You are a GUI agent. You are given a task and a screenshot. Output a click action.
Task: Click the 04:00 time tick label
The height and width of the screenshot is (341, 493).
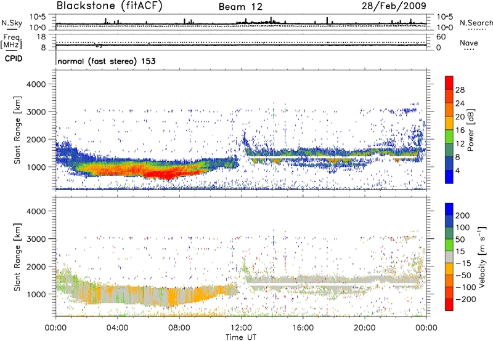(x=118, y=328)
